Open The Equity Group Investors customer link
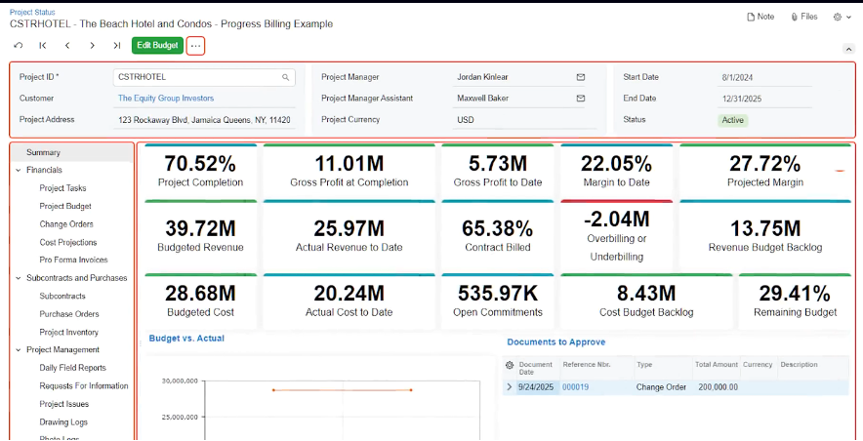 (x=166, y=99)
